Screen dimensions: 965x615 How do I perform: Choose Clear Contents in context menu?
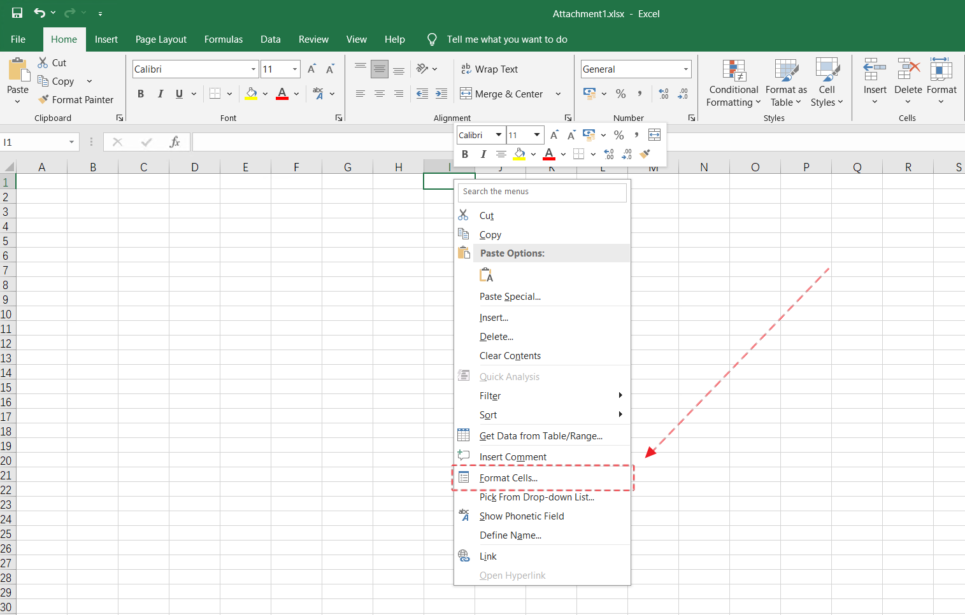[x=542, y=355]
